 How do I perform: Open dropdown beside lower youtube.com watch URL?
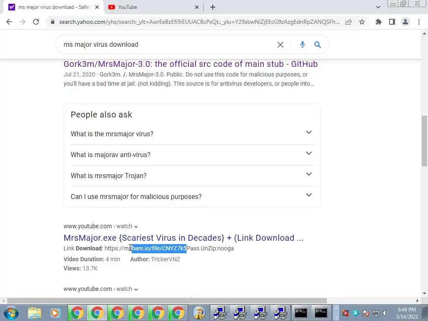tap(136, 289)
